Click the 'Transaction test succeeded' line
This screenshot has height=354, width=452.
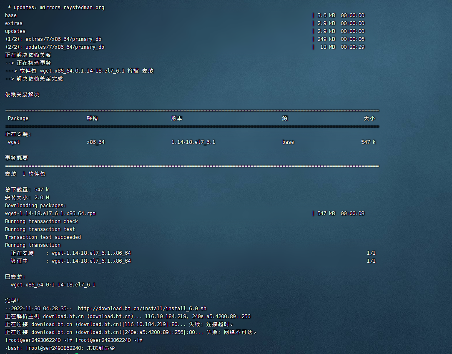click(x=43, y=237)
